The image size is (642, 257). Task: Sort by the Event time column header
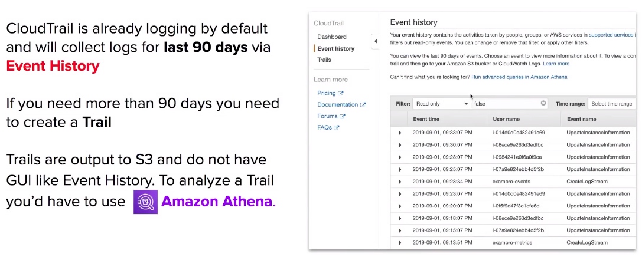pos(426,119)
